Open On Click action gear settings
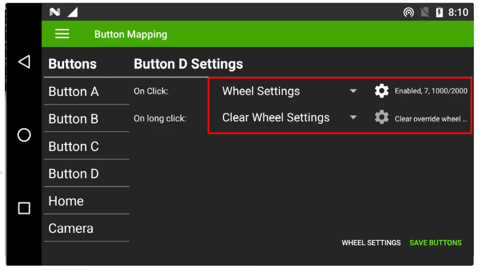 pyautogui.click(x=381, y=91)
